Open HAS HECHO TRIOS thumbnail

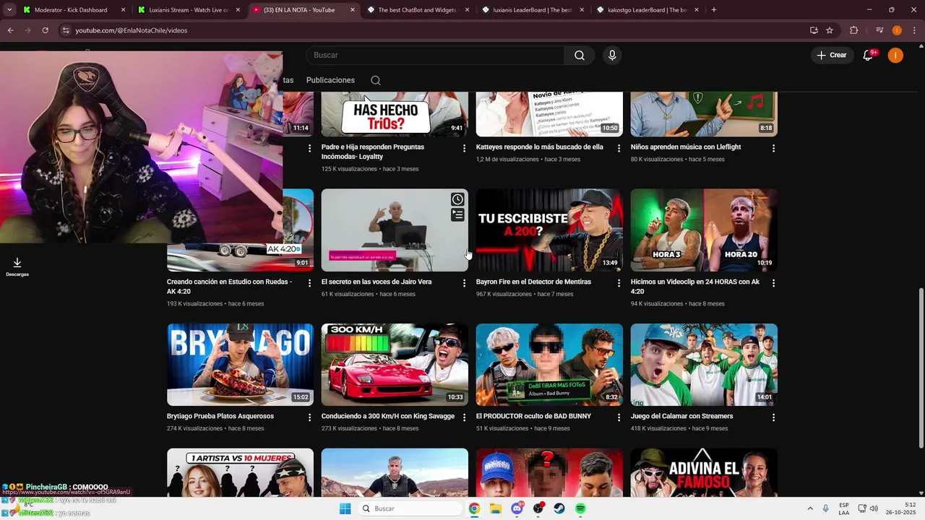click(395, 114)
